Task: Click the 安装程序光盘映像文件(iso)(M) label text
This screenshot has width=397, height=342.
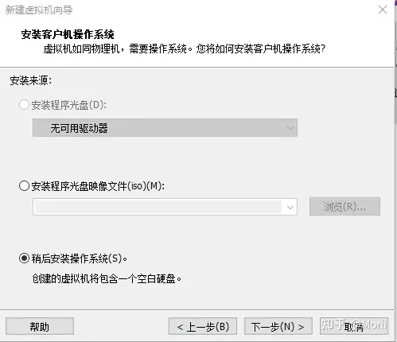Action: coord(98,186)
